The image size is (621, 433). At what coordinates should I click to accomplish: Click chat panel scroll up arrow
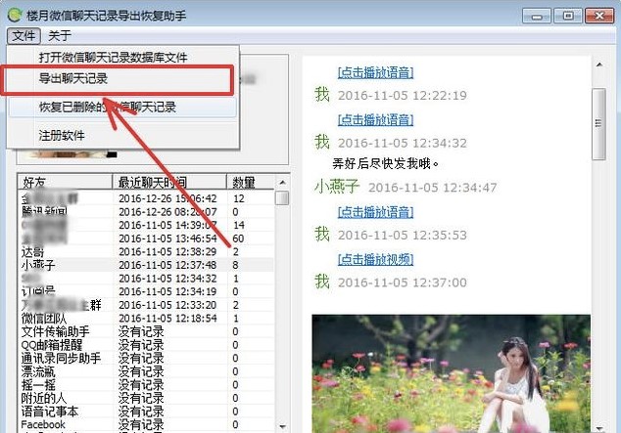point(599,65)
